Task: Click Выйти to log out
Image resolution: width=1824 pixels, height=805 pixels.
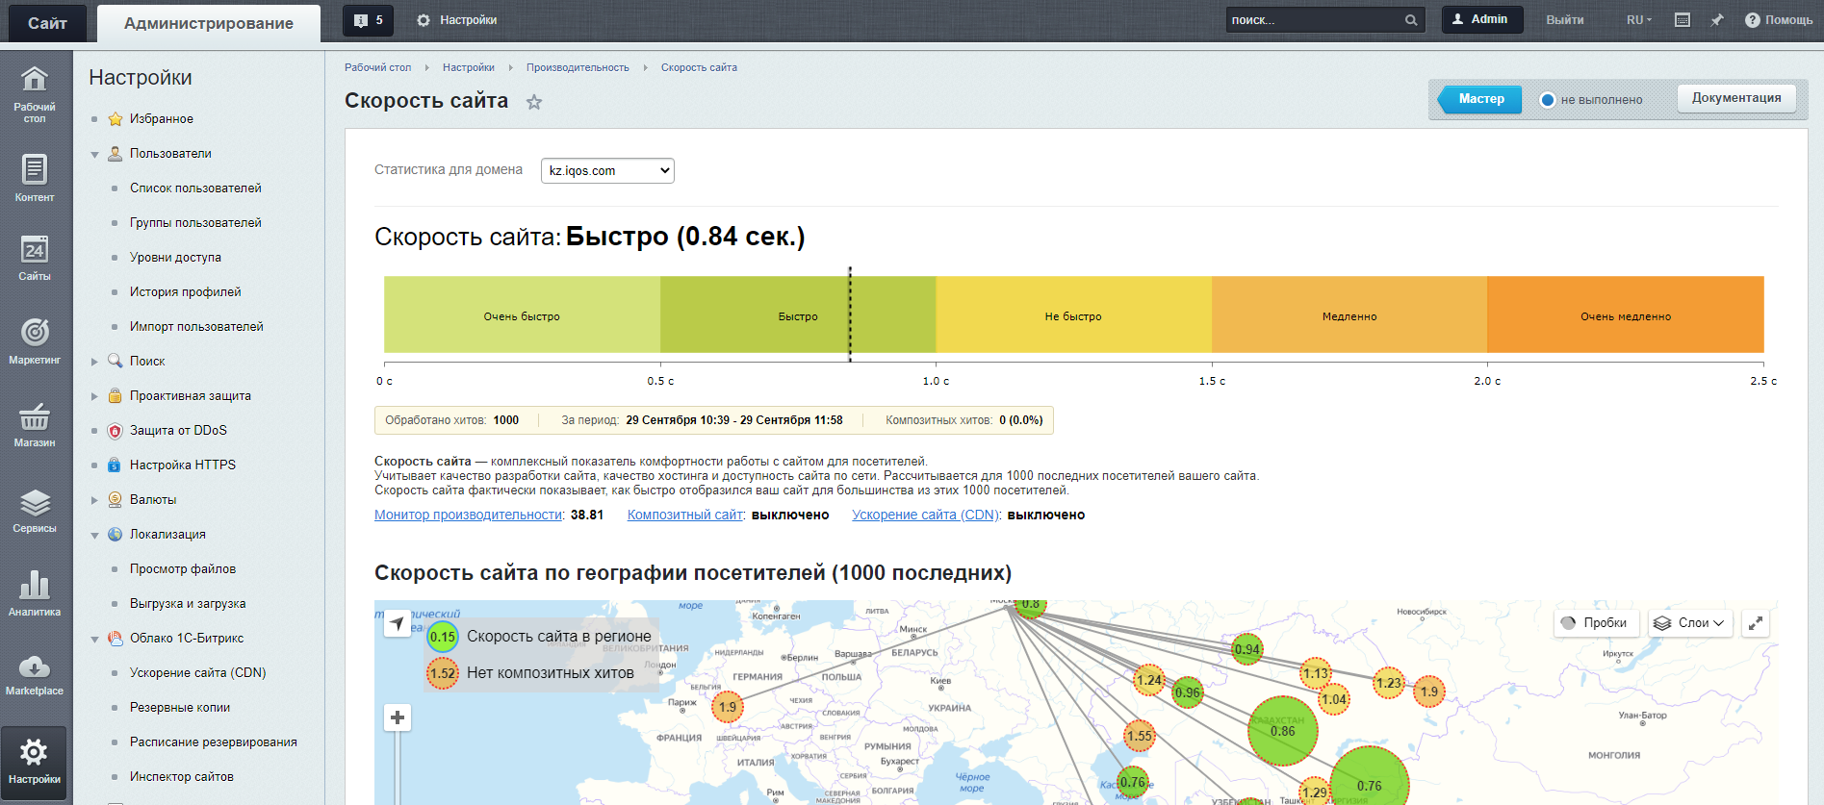Action: 1565,20
